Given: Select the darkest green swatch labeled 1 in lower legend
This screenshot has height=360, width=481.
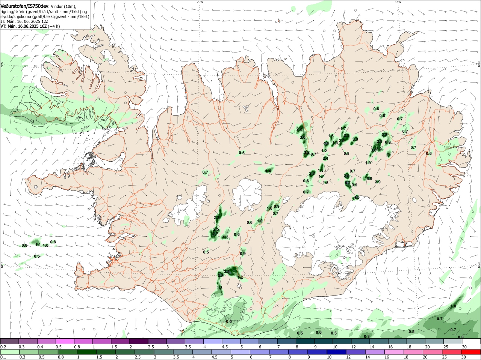Looking at the screenshot, I should (87, 352).
